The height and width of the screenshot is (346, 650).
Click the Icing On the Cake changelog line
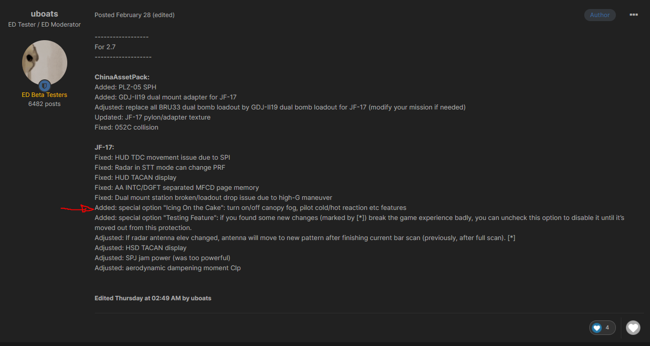pyautogui.click(x=250, y=208)
